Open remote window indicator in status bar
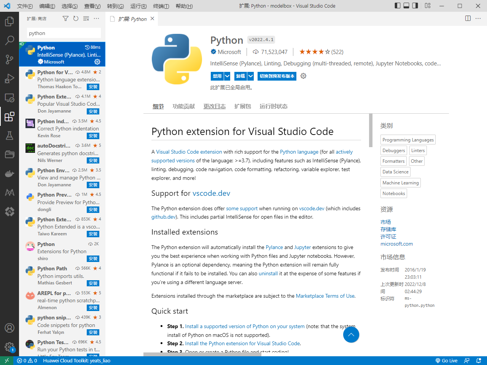 [7, 360]
